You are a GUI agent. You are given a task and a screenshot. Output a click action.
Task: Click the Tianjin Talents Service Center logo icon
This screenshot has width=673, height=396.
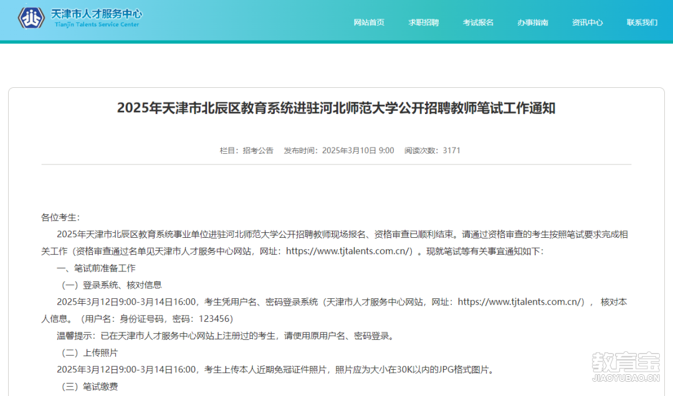[x=31, y=18]
